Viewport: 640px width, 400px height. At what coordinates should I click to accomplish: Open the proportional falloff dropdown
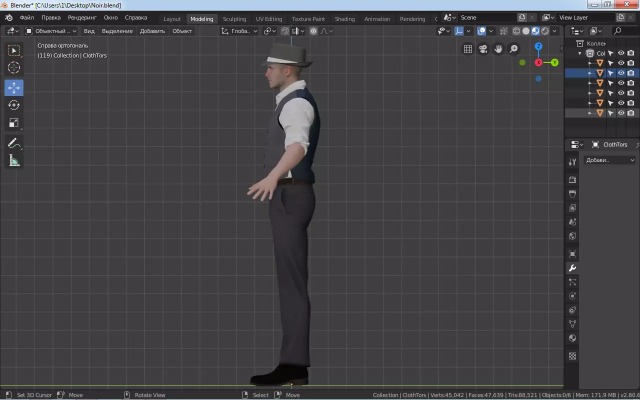tap(326, 31)
